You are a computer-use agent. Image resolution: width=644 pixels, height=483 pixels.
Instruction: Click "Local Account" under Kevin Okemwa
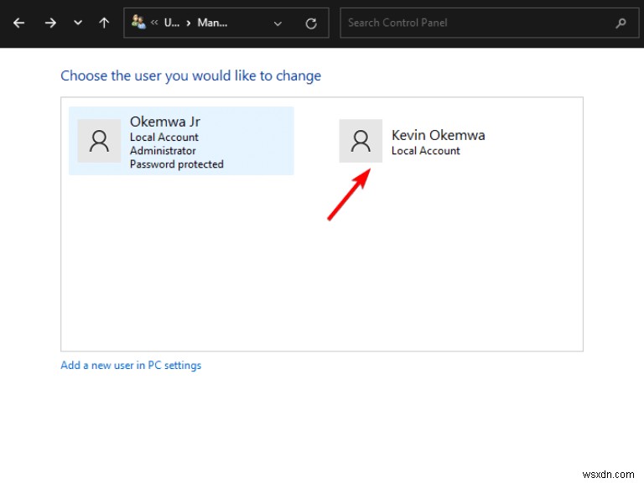(425, 151)
